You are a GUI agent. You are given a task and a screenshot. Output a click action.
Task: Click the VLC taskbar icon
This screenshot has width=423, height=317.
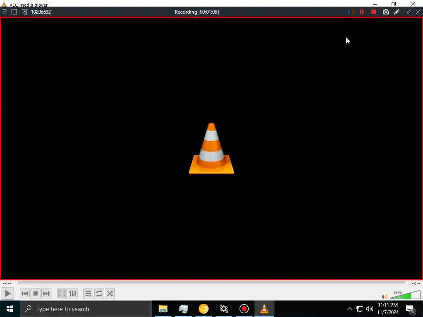[x=264, y=309]
